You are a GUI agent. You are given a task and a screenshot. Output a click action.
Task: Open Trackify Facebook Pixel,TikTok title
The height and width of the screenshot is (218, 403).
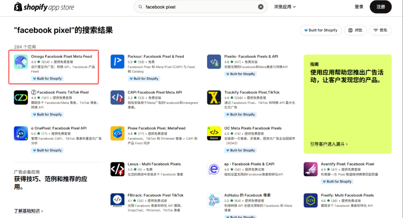pyautogui.click(x=252, y=92)
